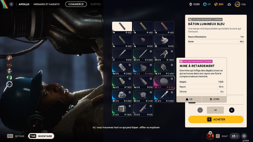Viewport: 253px width, 142px height.
Task: Go back with the top-left arrow
Action: (x=11, y=4)
